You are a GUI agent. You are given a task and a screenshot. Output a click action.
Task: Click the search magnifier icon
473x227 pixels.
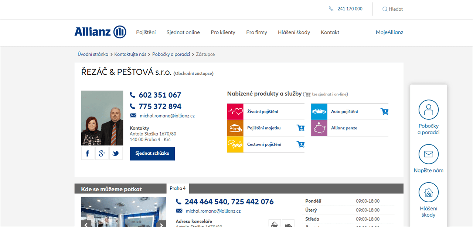[385, 9]
